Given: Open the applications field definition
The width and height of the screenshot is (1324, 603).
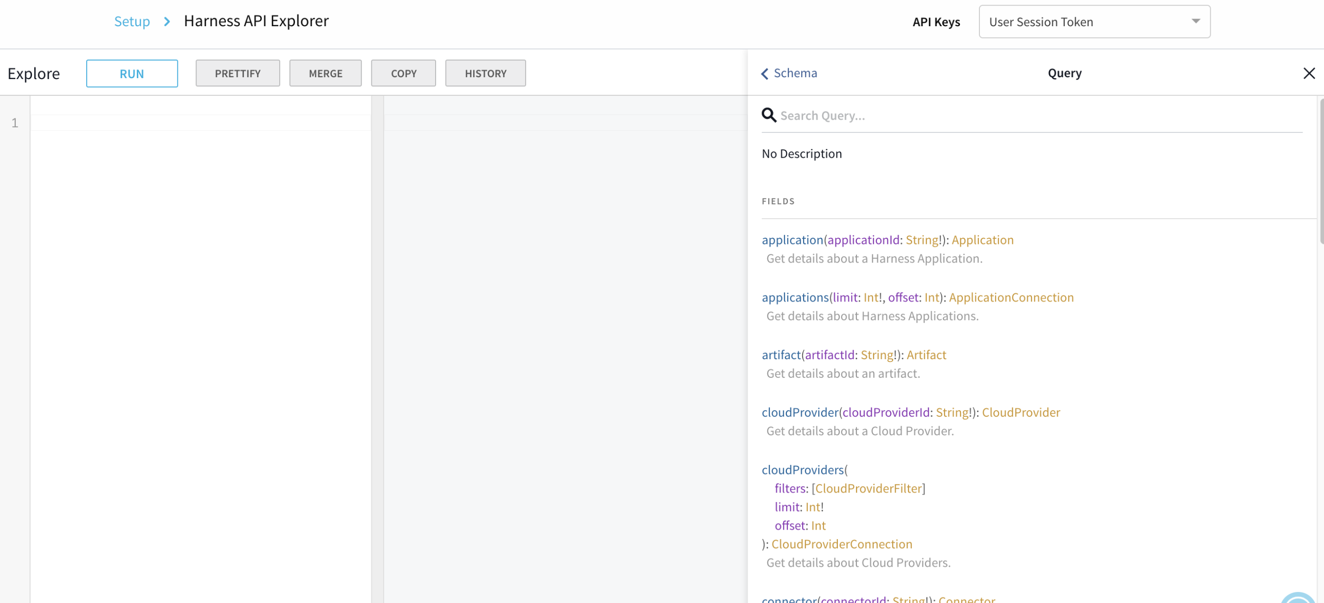Looking at the screenshot, I should 795,297.
